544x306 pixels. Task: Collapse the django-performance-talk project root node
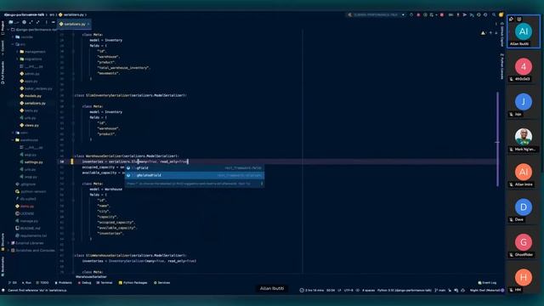9,30
